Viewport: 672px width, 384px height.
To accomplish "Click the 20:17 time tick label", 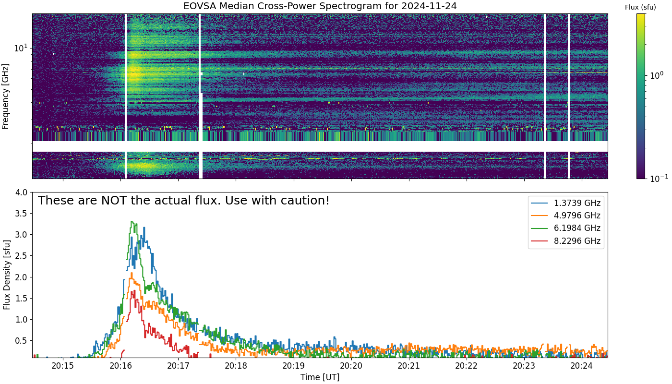I will [178, 366].
